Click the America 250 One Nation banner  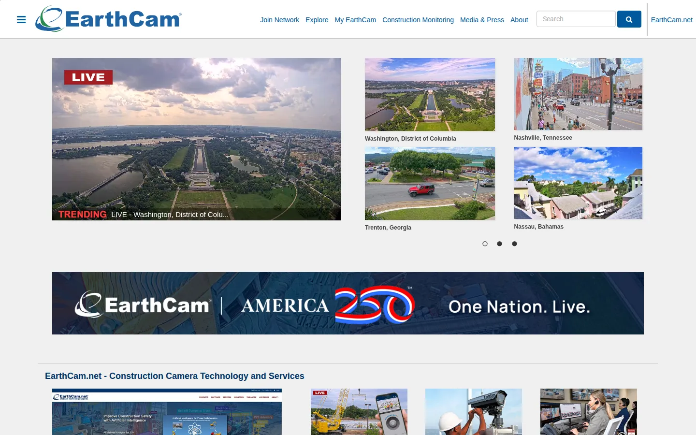pos(348,303)
